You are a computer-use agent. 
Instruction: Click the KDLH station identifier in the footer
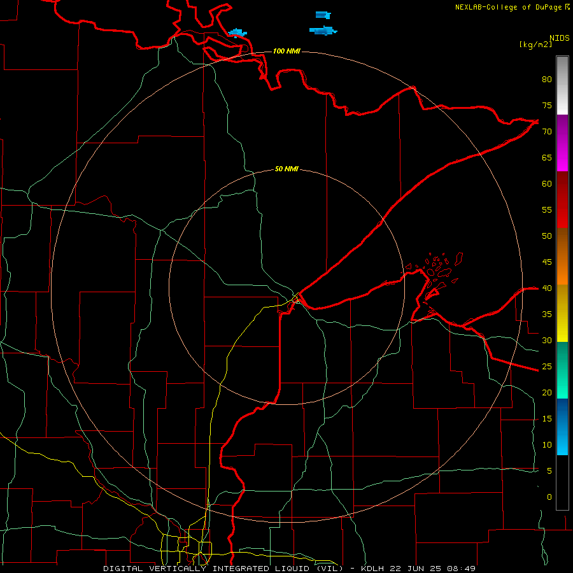pyautogui.click(x=372, y=569)
